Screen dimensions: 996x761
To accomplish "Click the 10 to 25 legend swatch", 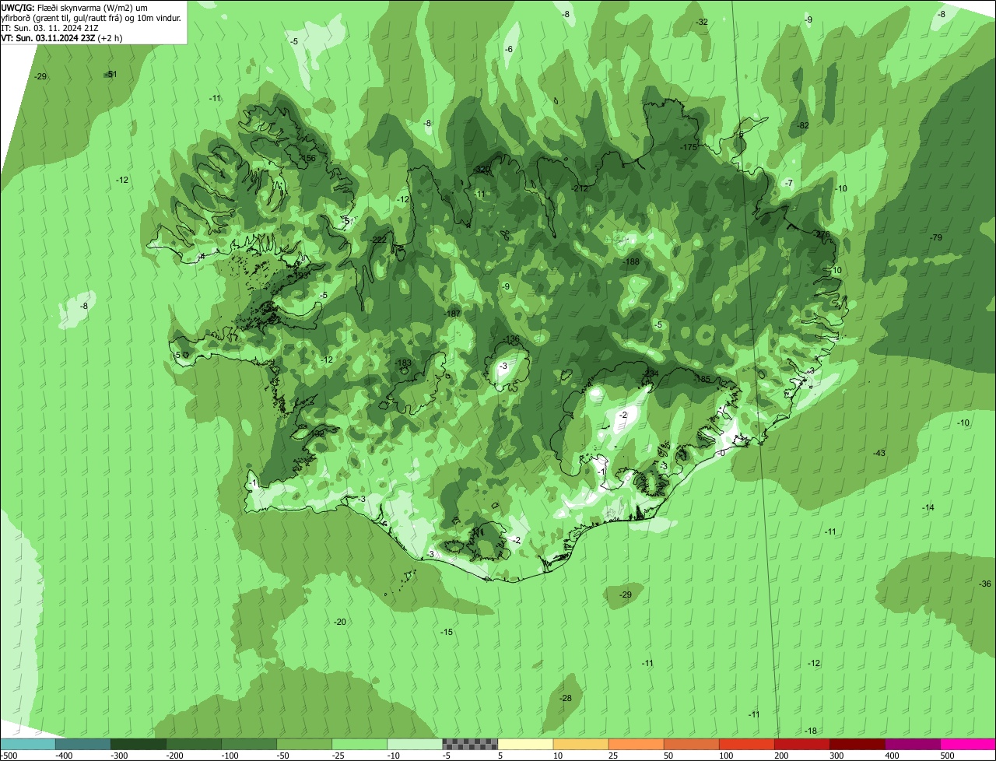I will pyautogui.click(x=580, y=744).
